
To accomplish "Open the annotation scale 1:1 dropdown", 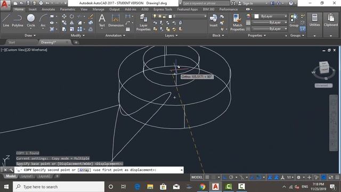I will click(x=290, y=178).
